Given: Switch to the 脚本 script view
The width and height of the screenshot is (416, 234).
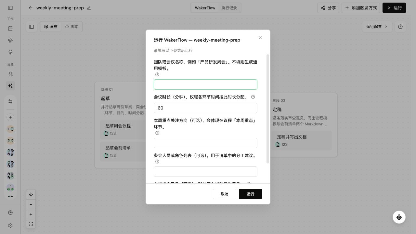Looking at the screenshot, I should click(x=71, y=27).
